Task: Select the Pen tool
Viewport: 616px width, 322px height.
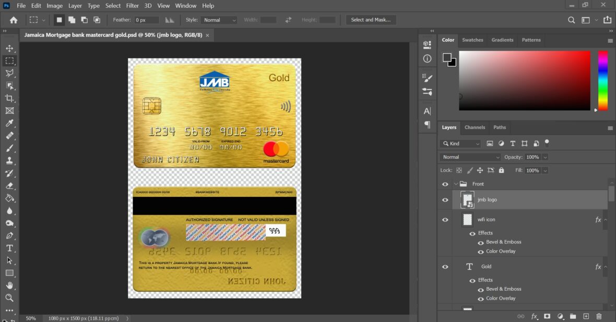Action: point(9,236)
